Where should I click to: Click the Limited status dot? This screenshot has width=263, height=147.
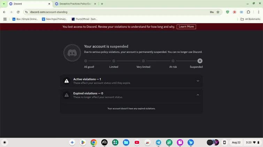click(114, 61)
